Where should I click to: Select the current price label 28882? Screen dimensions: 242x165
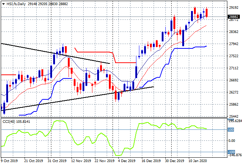[x=234, y=16]
